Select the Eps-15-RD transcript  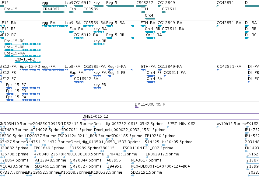28,62
